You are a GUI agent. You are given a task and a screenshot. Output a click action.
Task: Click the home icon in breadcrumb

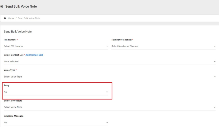tap(5, 18)
